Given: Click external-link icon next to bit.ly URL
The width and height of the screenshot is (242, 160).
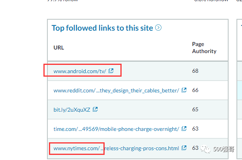Looking at the screenshot, I should 95,109.
